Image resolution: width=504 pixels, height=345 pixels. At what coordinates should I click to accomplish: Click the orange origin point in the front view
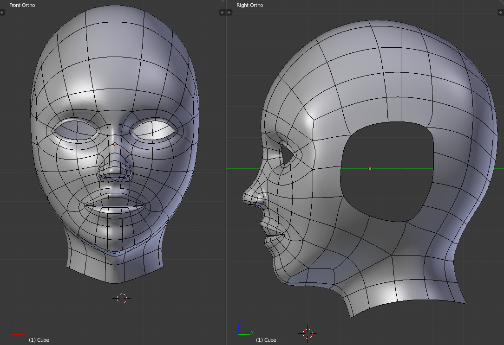[x=115, y=144]
